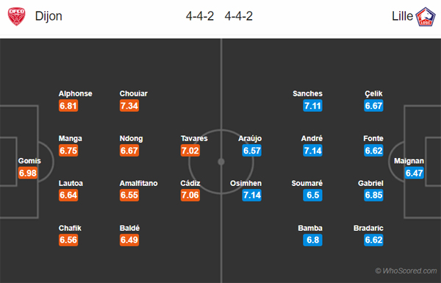Click player name Bradaric
Image resolution: width=441 pixels, height=283 pixels.
pyautogui.click(x=368, y=228)
